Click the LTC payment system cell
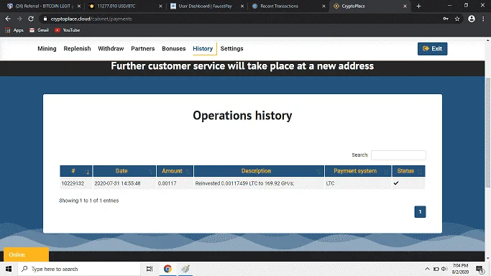Image resolution: width=491 pixels, height=276 pixels. tap(330, 183)
